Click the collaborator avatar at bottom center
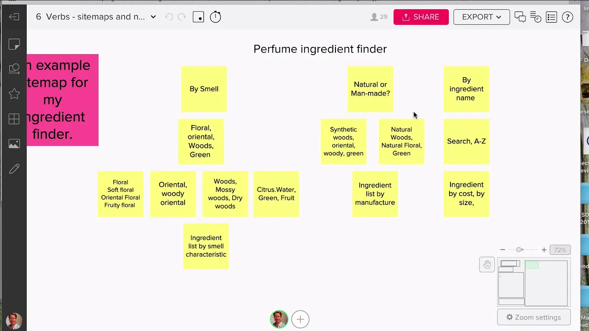Viewport: 589px width, 331px height. point(279,319)
